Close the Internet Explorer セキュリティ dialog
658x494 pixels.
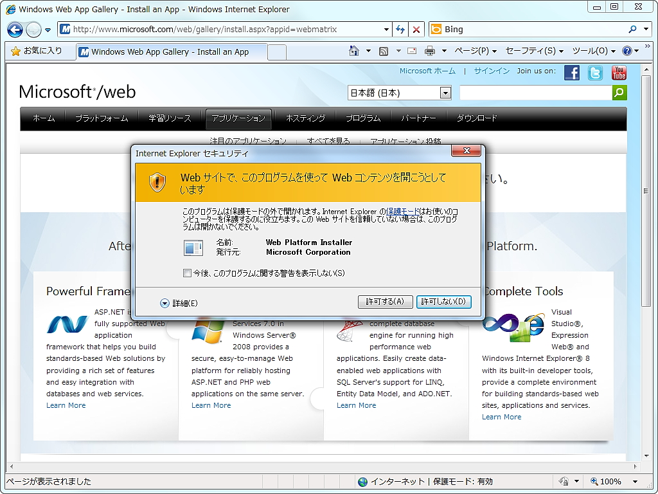467,151
